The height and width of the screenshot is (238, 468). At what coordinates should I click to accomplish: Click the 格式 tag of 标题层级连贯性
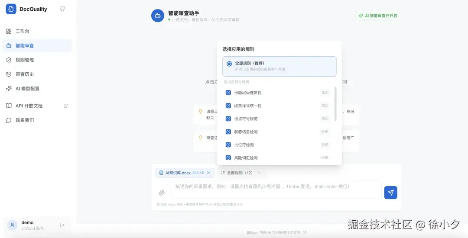tap(325, 93)
